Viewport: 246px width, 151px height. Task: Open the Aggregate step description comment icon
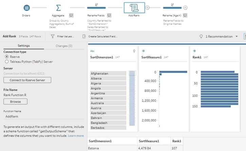coord(71,15)
